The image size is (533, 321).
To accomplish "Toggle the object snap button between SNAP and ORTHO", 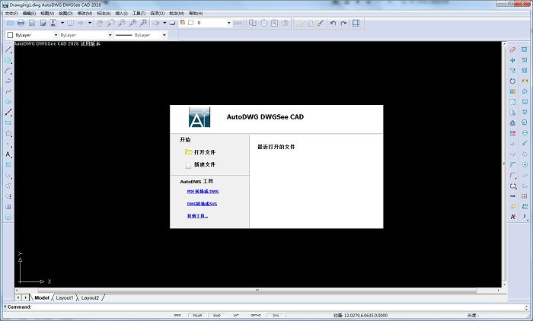I will (236, 315).
